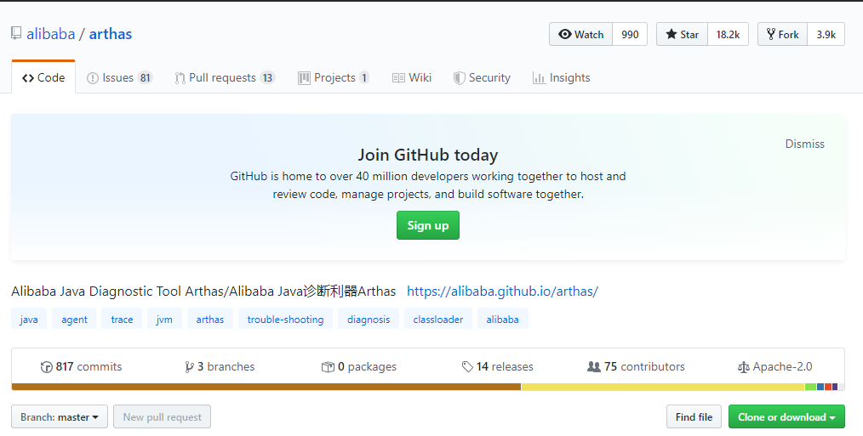Click the packages box icon
Image resolution: width=863 pixels, height=436 pixels.
point(328,366)
